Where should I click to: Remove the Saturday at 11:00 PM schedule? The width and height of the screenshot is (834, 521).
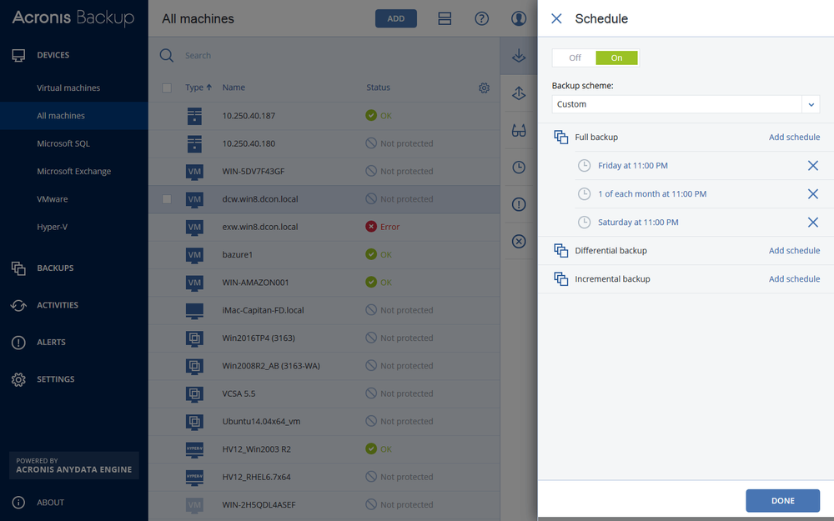812,223
